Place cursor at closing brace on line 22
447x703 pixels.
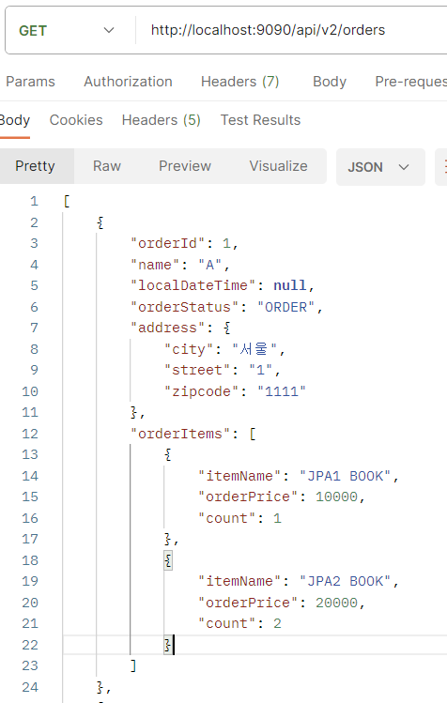[x=168, y=645]
